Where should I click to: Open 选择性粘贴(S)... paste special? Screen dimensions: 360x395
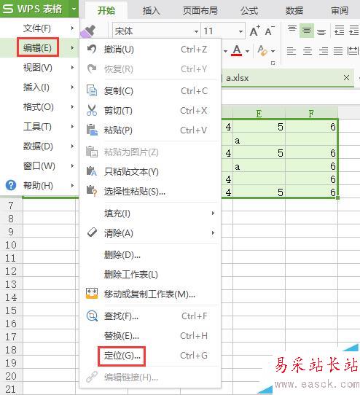(150, 192)
